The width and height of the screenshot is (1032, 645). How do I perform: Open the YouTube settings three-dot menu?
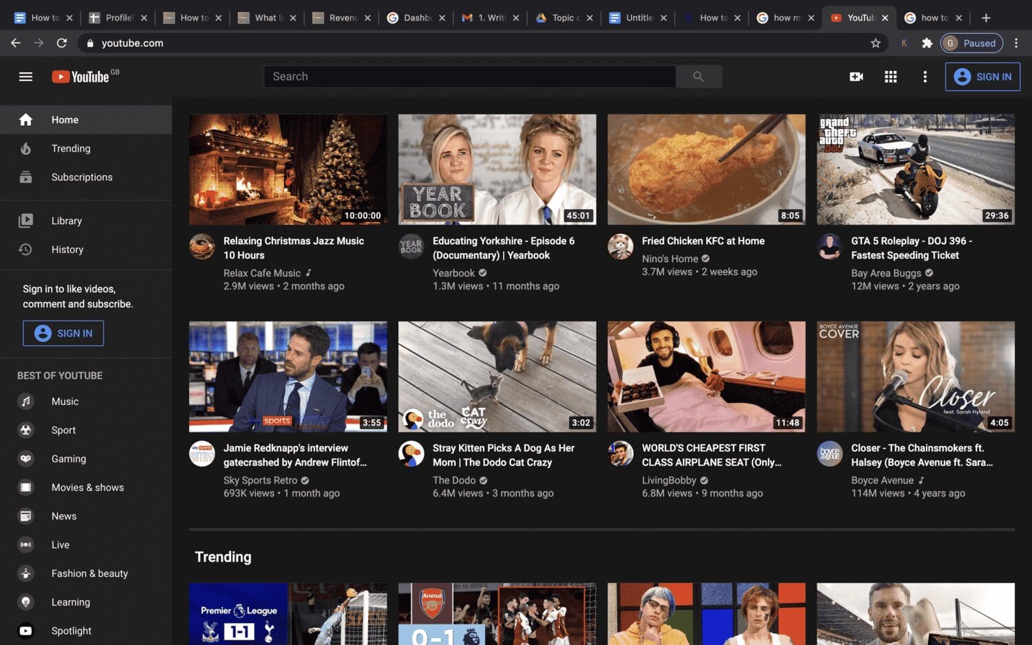pyautogui.click(x=925, y=76)
